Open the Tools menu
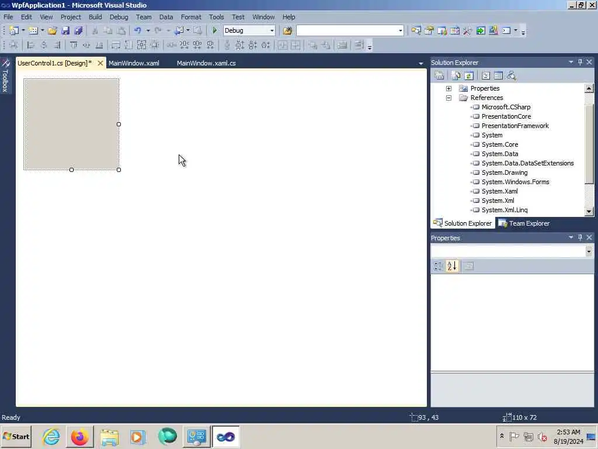 tap(216, 17)
